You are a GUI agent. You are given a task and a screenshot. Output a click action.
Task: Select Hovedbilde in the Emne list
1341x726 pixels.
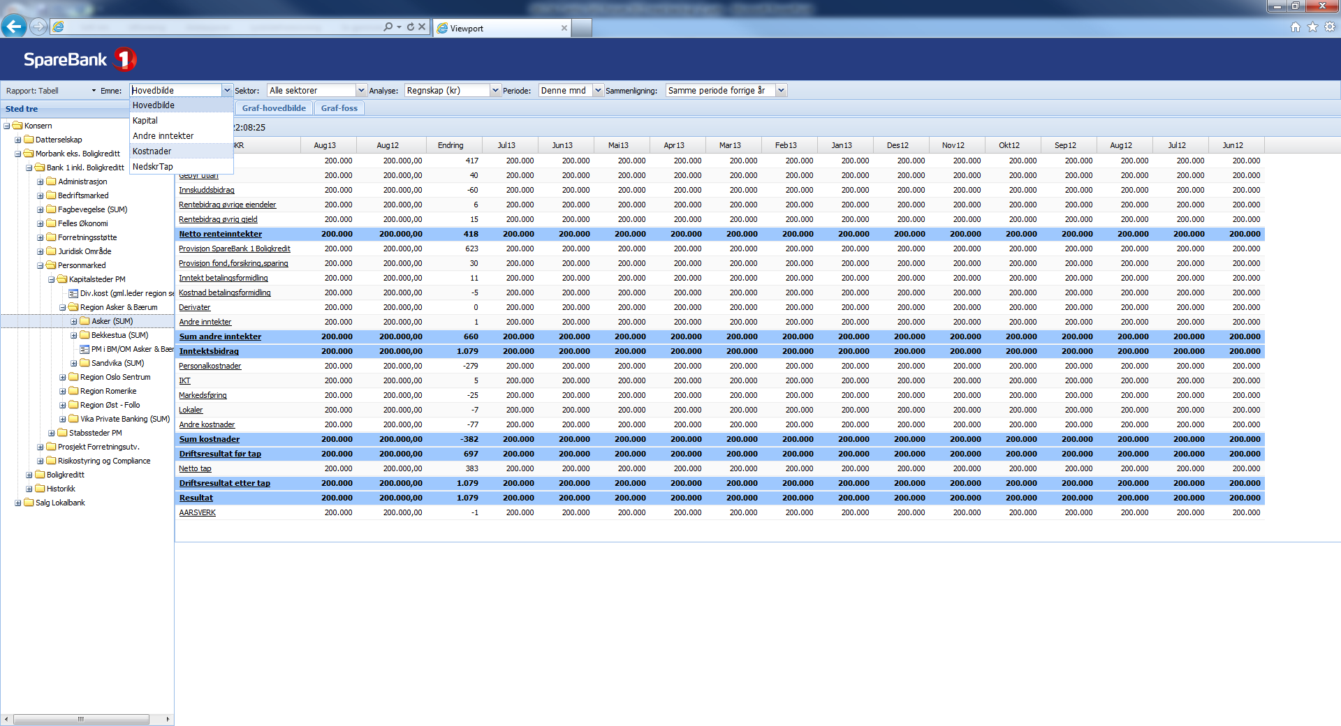click(x=182, y=105)
